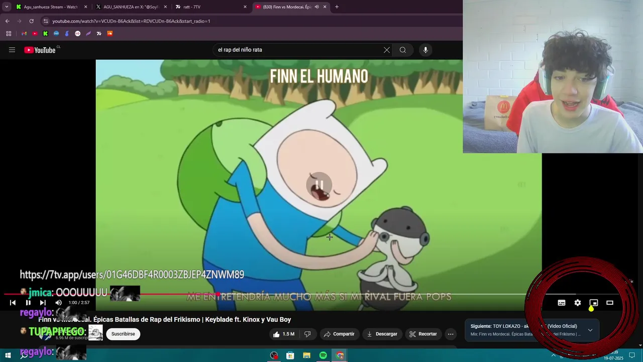Open the Windows Start menu
Viewport: 643px width, 362px height.
[x=8, y=355]
